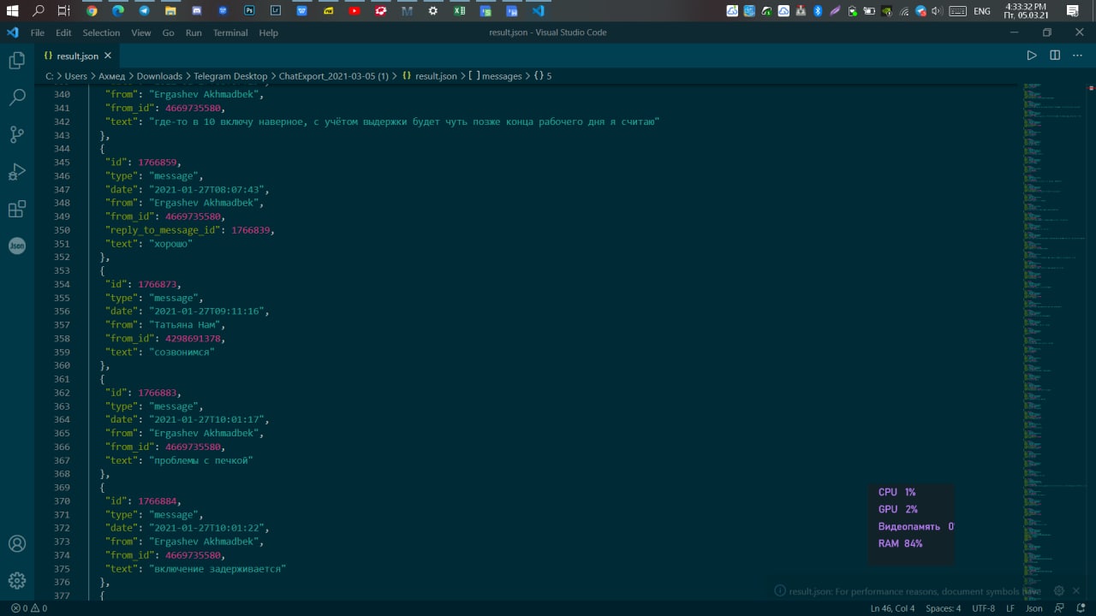This screenshot has width=1096, height=616.
Task: Click line number 353 in the gutter
Action: [x=62, y=270]
